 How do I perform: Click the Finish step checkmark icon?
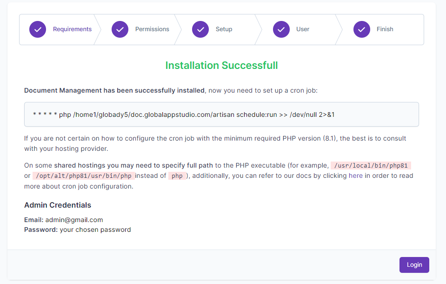(x=361, y=29)
